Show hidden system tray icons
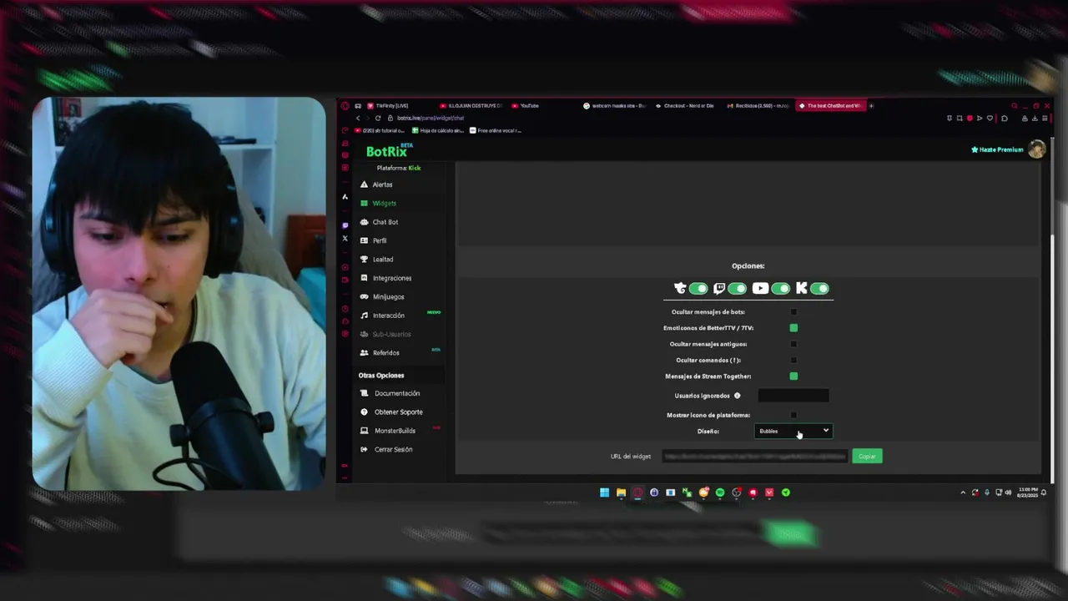The height and width of the screenshot is (601, 1068). pyautogui.click(x=963, y=492)
